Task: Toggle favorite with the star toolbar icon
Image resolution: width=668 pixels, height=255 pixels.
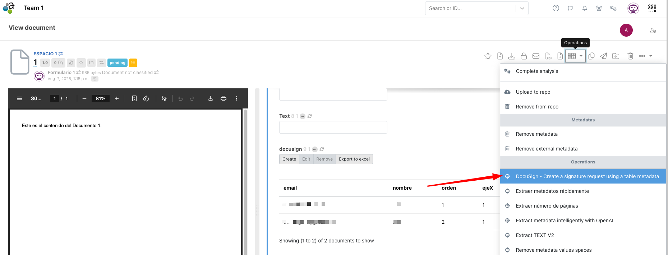Action: coord(488,56)
